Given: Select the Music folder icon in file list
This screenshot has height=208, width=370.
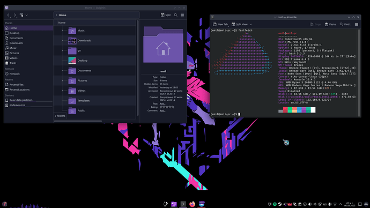Looking at the screenshot, I should pyautogui.click(x=72, y=31).
